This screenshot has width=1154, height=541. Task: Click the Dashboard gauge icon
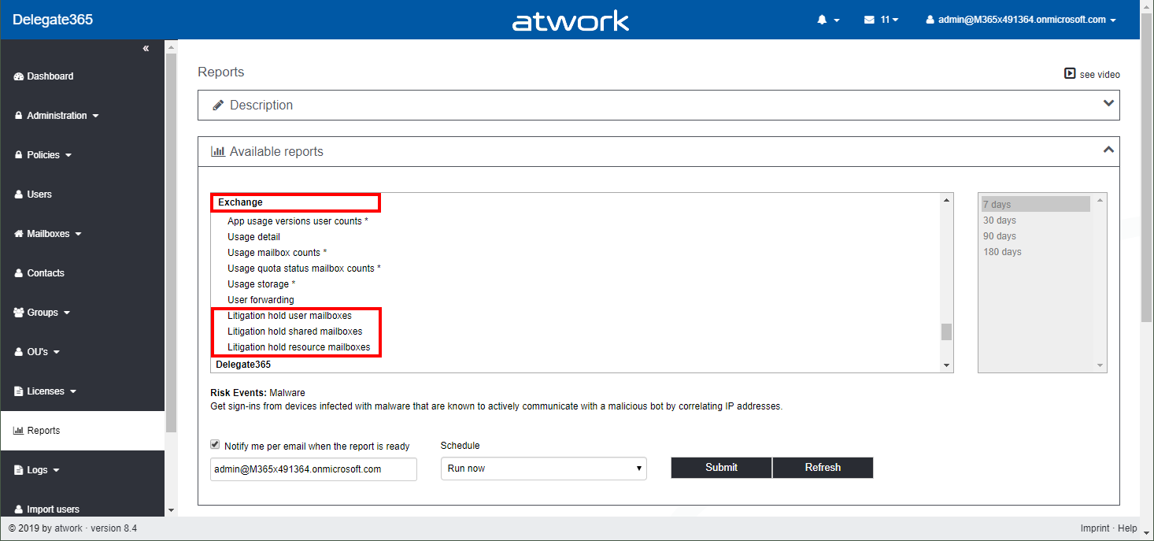click(20, 76)
